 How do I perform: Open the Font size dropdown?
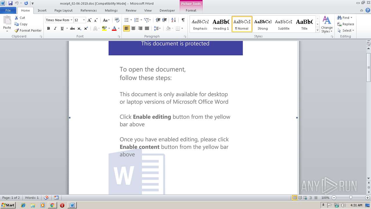click(84, 20)
